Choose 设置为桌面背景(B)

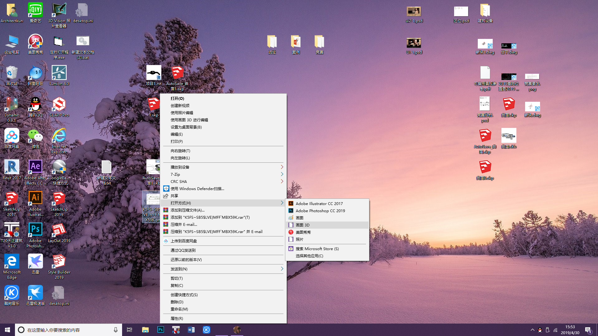tap(223, 127)
